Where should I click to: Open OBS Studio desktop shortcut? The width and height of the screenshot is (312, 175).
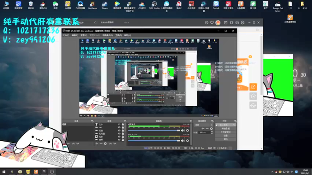(x=154, y=5)
